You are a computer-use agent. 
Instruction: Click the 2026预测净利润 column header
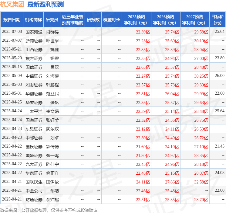(x=166, y=20)
